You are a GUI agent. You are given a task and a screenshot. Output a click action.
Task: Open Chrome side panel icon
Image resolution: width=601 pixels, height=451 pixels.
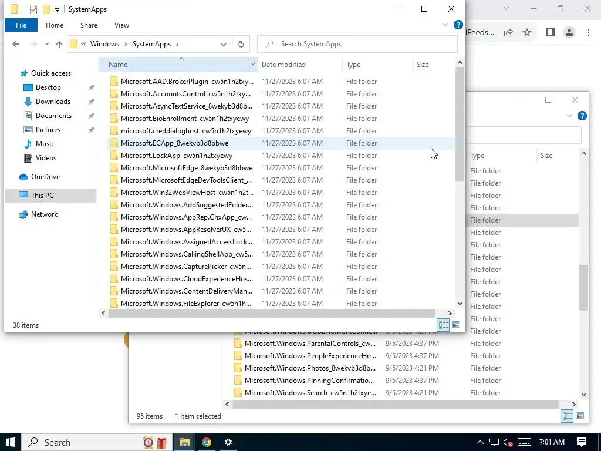(551, 33)
